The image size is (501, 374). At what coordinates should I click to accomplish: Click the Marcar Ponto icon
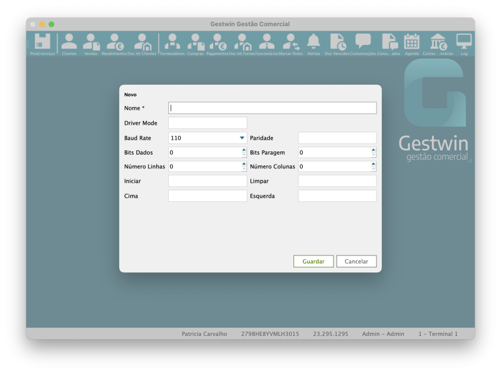(x=290, y=42)
